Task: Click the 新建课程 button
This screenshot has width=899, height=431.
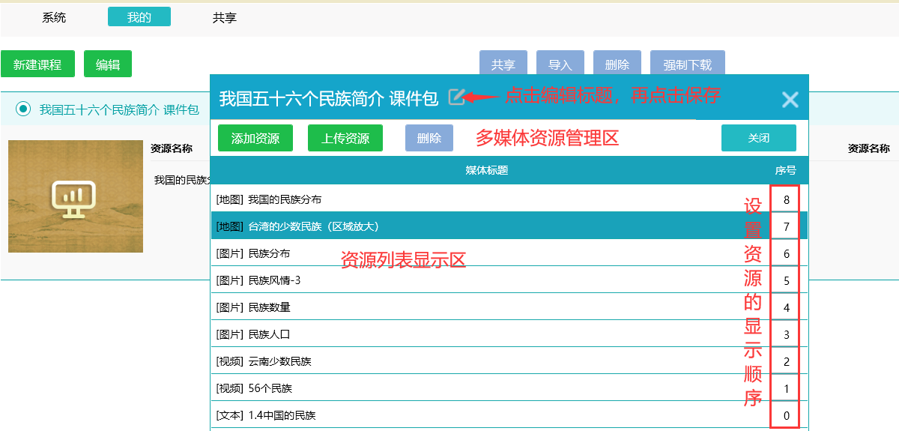Action: pos(37,64)
